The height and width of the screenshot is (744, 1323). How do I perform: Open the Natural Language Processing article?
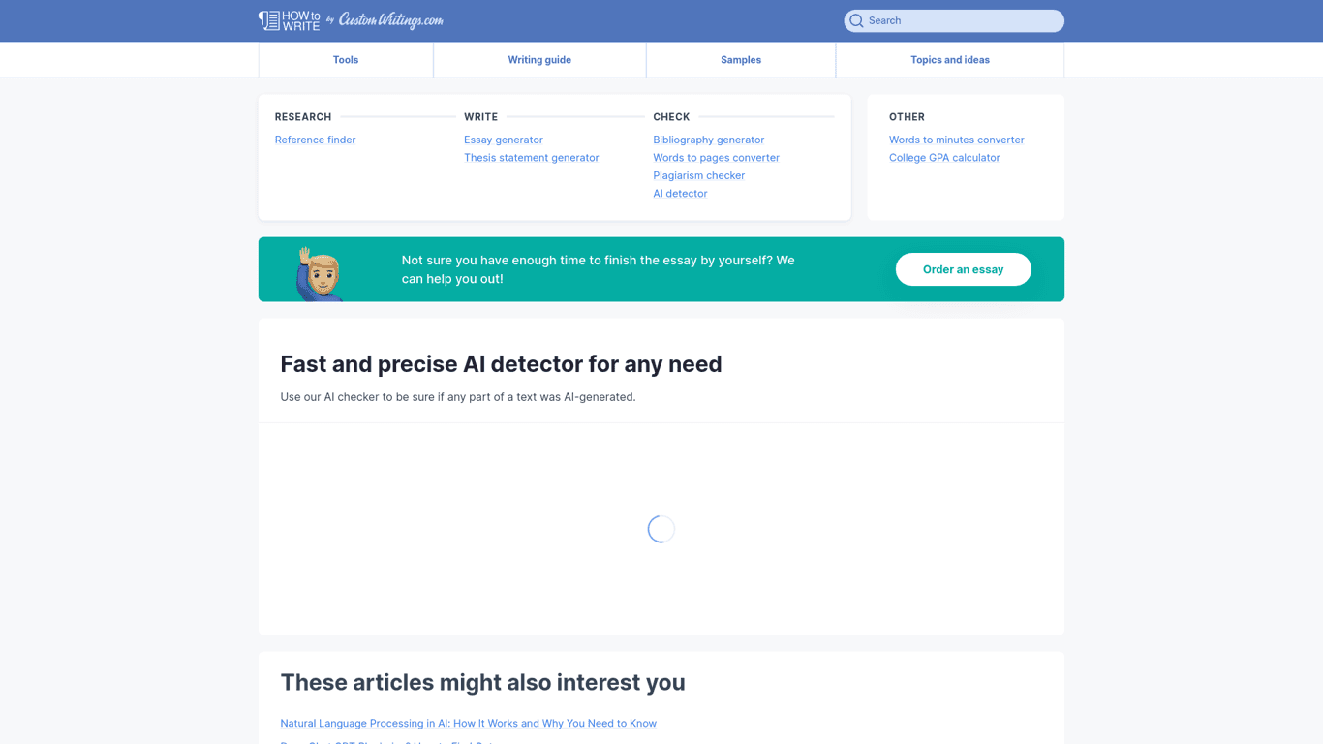[x=468, y=723]
